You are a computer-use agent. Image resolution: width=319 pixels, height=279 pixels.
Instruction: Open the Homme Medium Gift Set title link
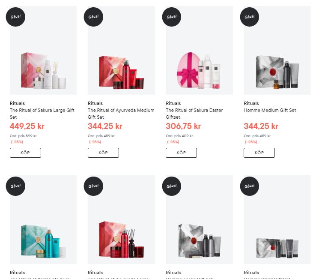click(270, 110)
